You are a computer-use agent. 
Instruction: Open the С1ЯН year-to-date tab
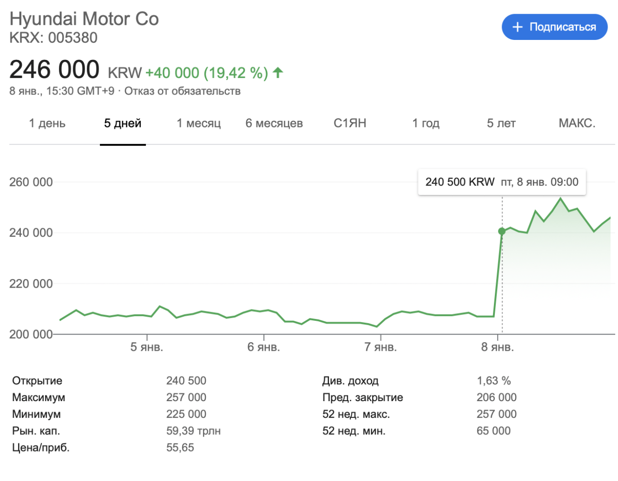pyautogui.click(x=350, y=123)
